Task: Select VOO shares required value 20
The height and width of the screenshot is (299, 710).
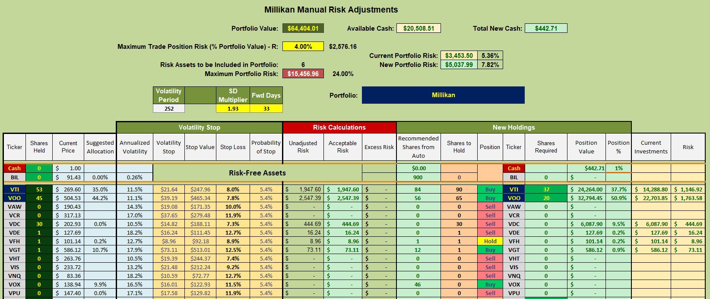Action: [546, 198]
